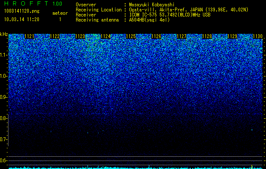Click the 1123 time marker
Viewport: 266px width, 169px height.
coord(80,36)
